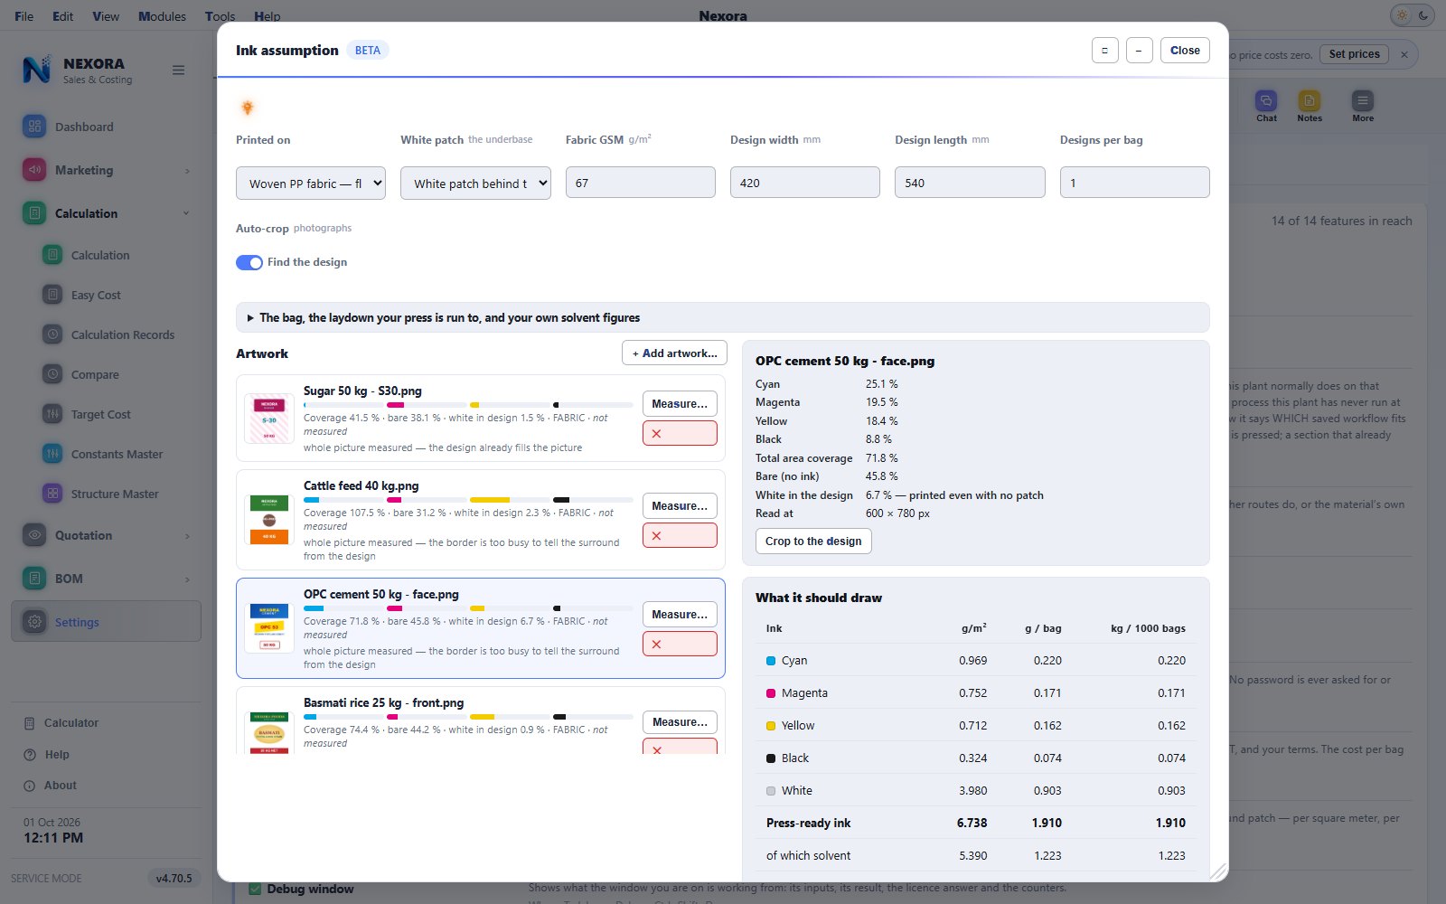Open the Modules menu
The height and width of the screenshot is (904, 1446).
162,15
